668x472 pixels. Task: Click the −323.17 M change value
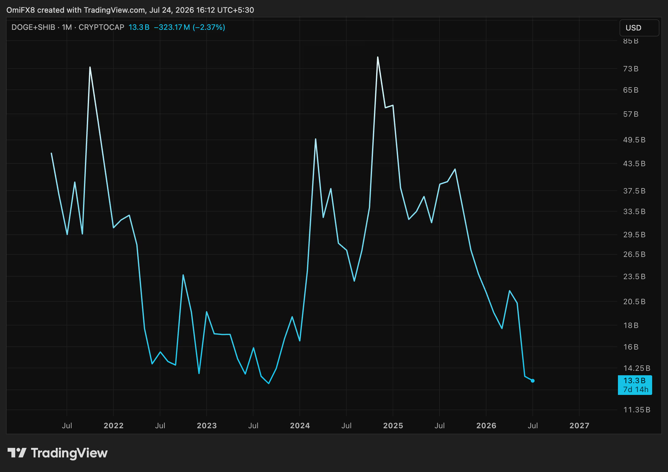tap(172, 27)
